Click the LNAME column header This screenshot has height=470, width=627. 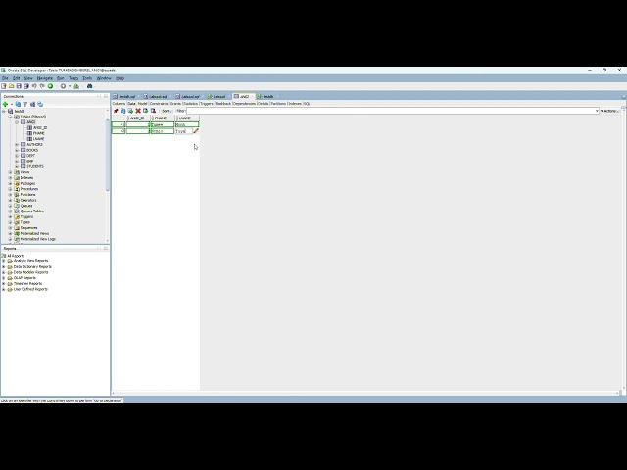[187, 118]
